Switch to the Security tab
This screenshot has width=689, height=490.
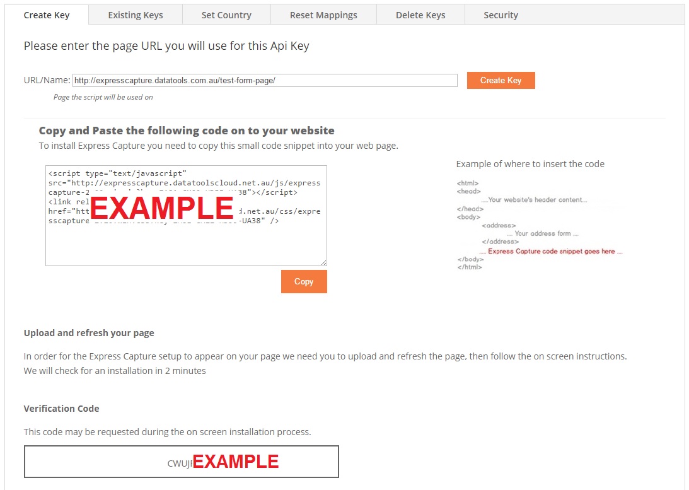point(501,15)
